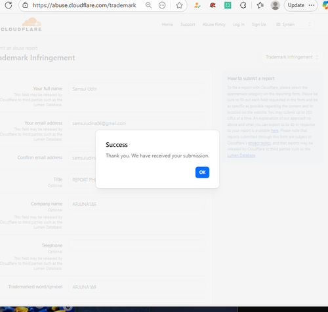
Task: Open the Extensions puzzle-piece icon
Action: (x=243, y=5)
